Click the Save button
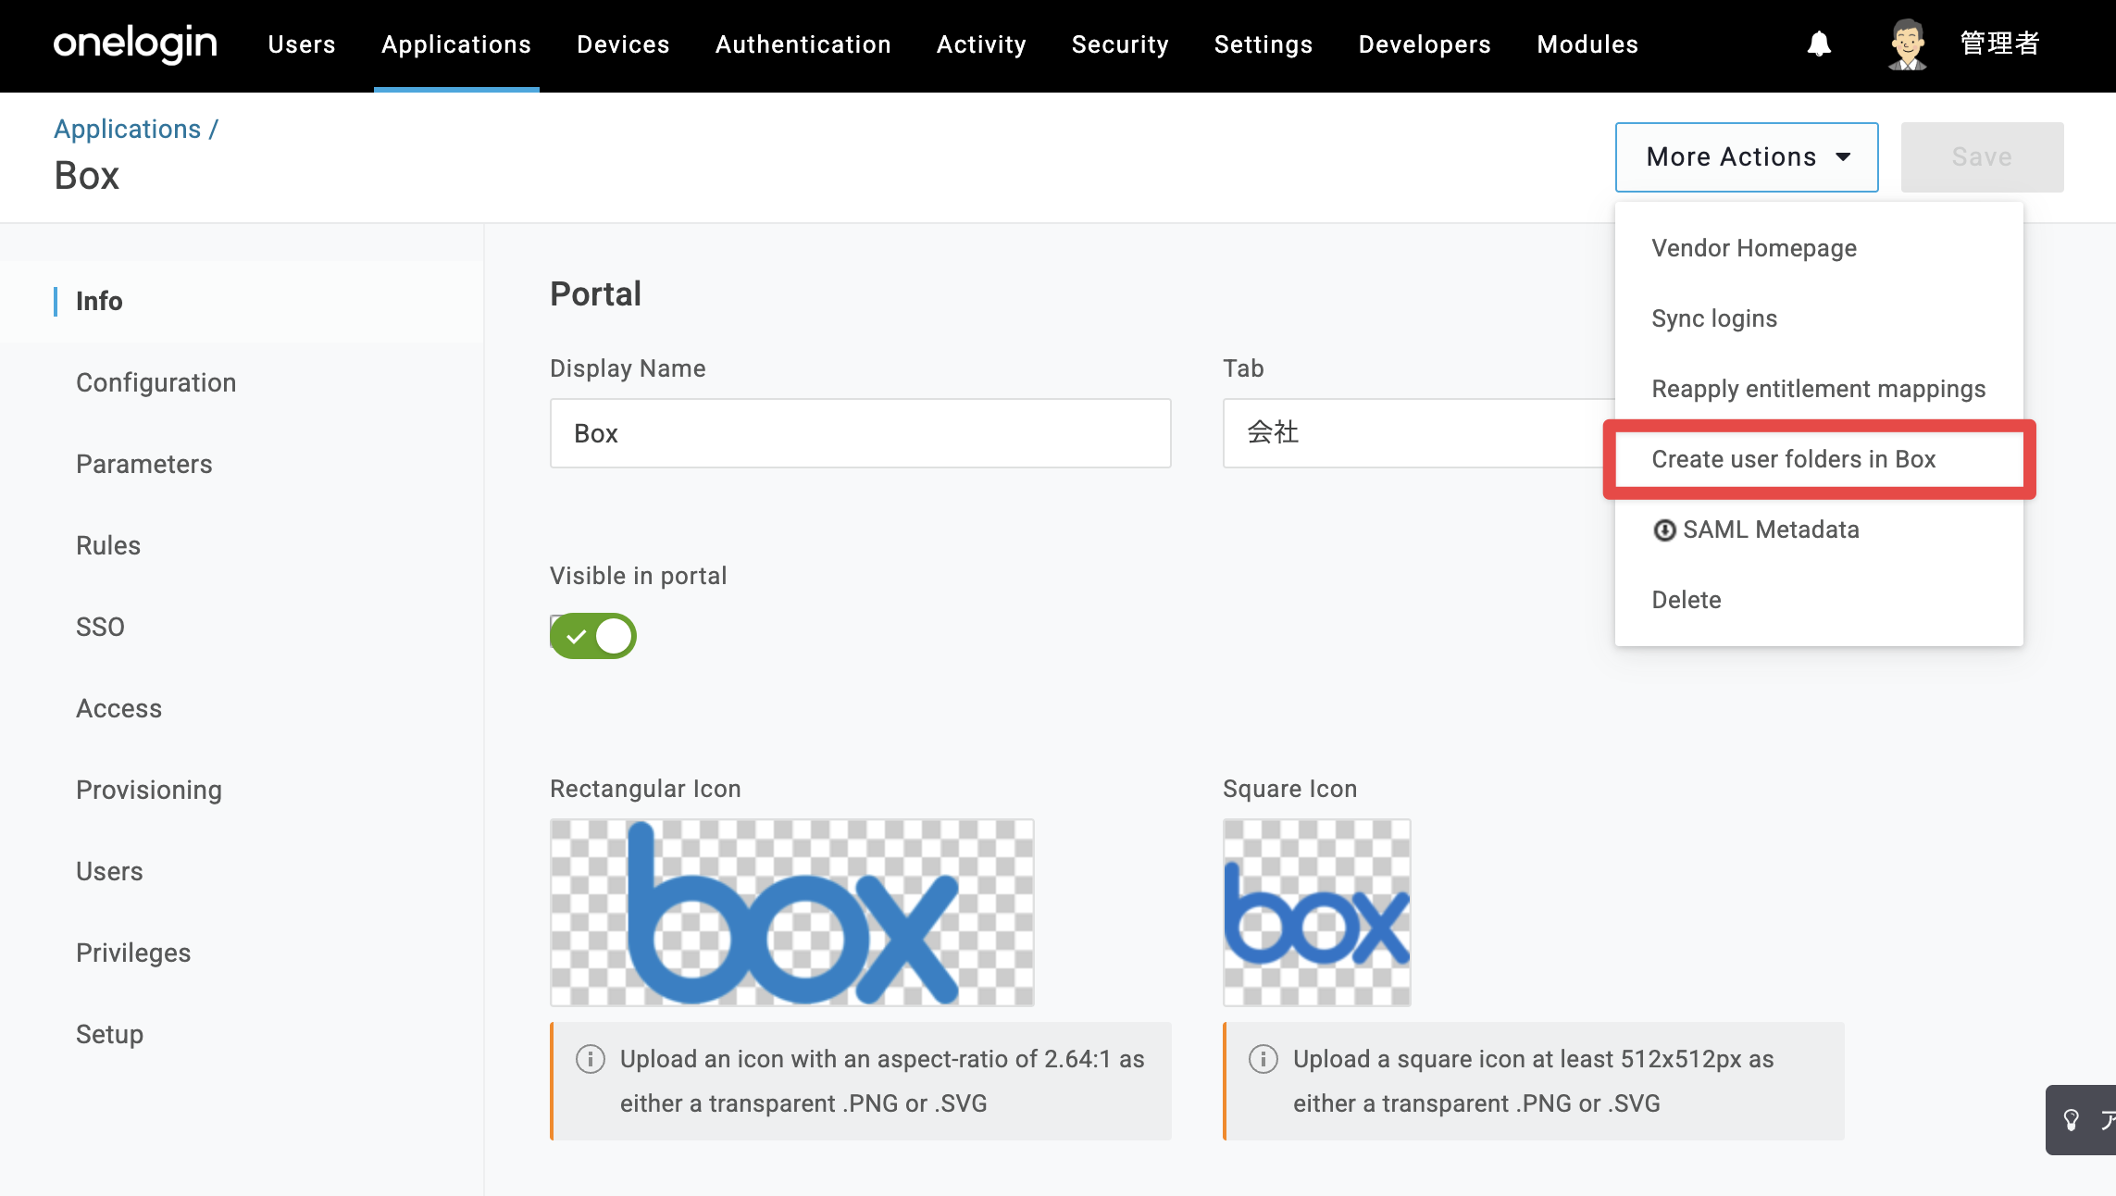This screenshot has height=1196, width=2116. pyautogui.click(x=1982, y=157)
